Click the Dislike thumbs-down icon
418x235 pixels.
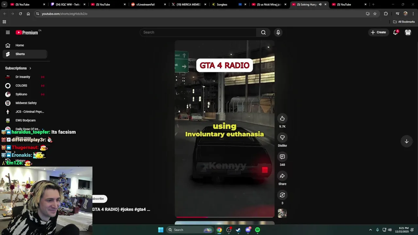pos(282,138)
